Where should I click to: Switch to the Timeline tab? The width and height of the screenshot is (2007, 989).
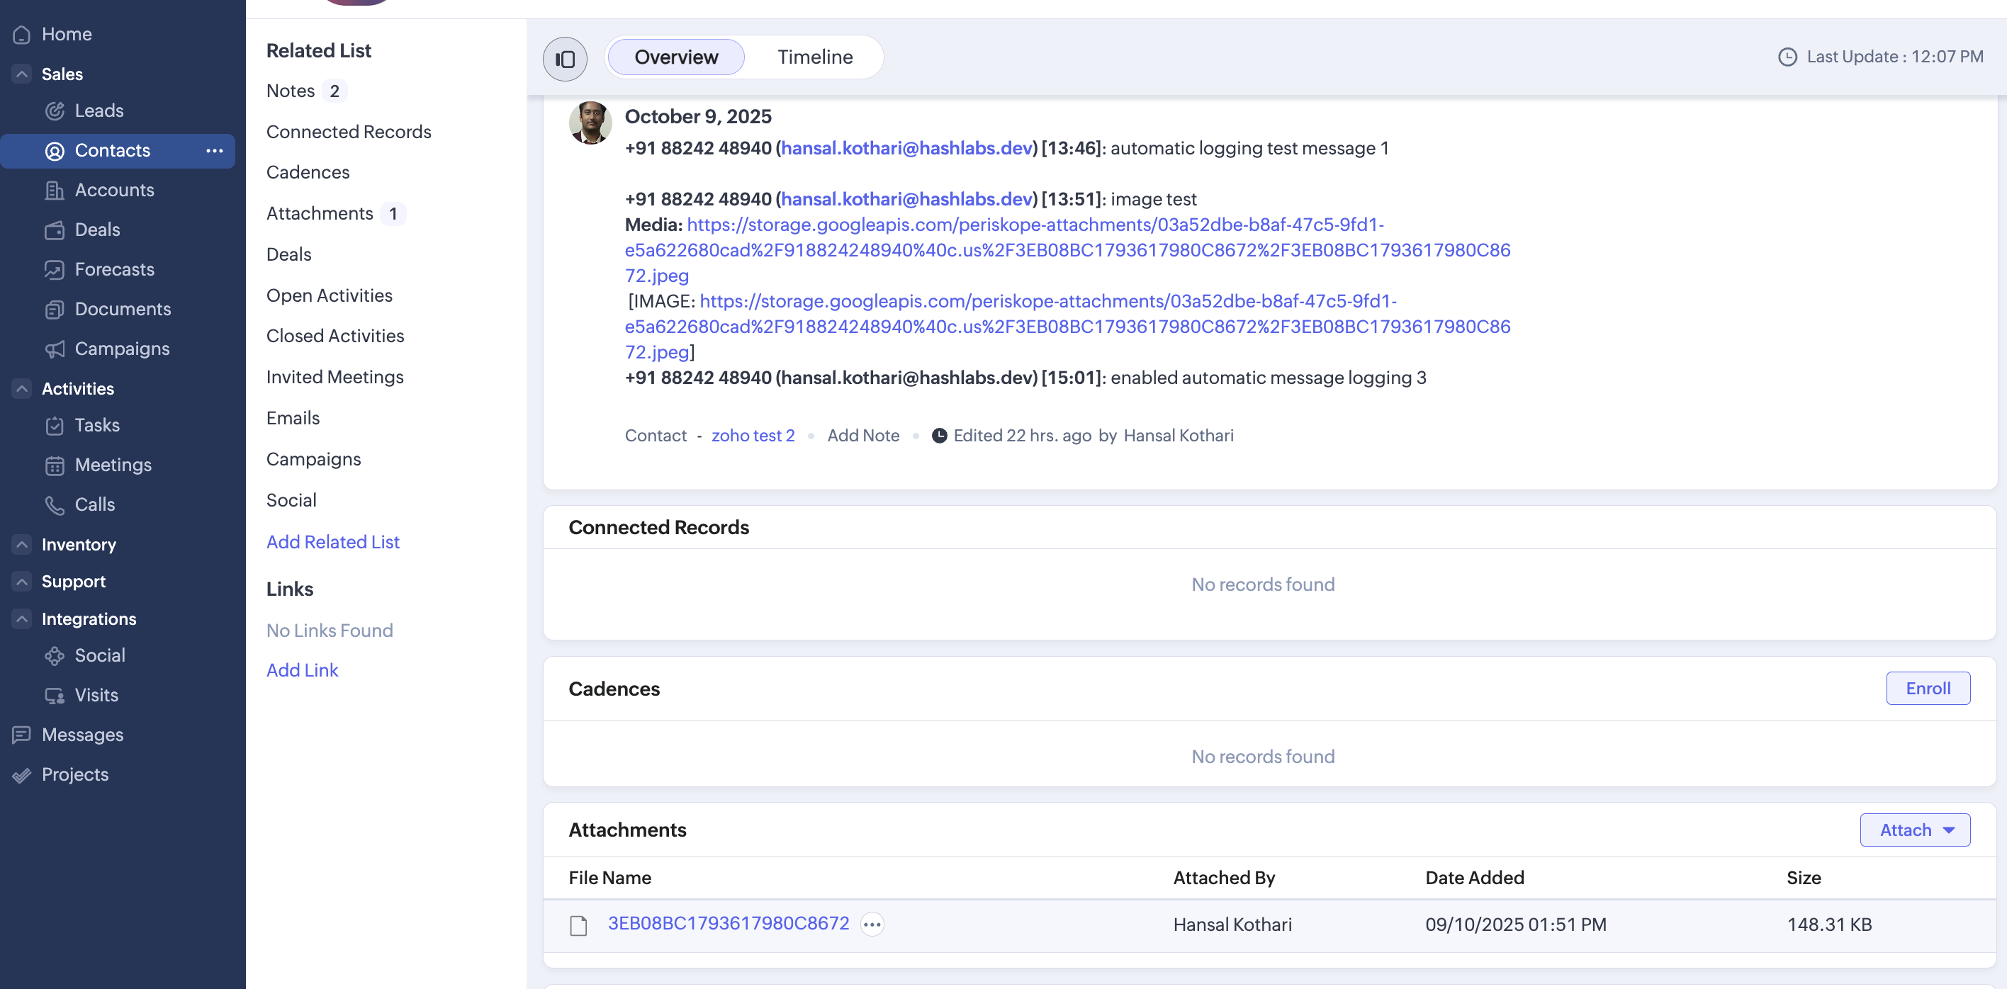[814, 57]
